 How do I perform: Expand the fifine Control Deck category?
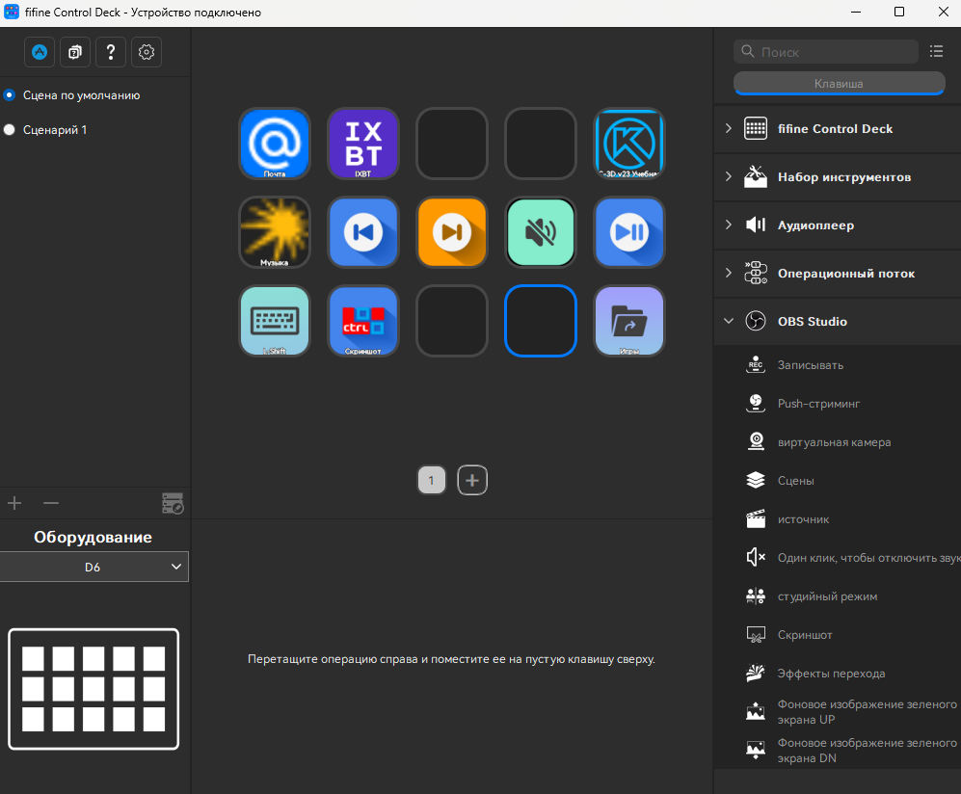(729, 129)
